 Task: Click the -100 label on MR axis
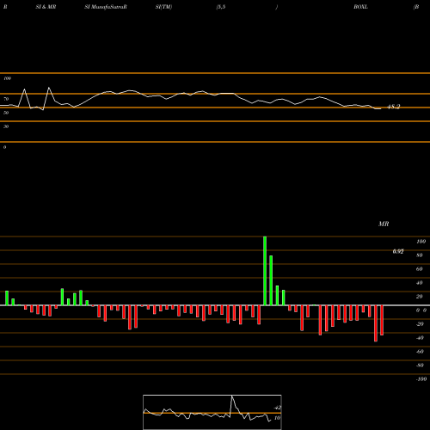421,379
